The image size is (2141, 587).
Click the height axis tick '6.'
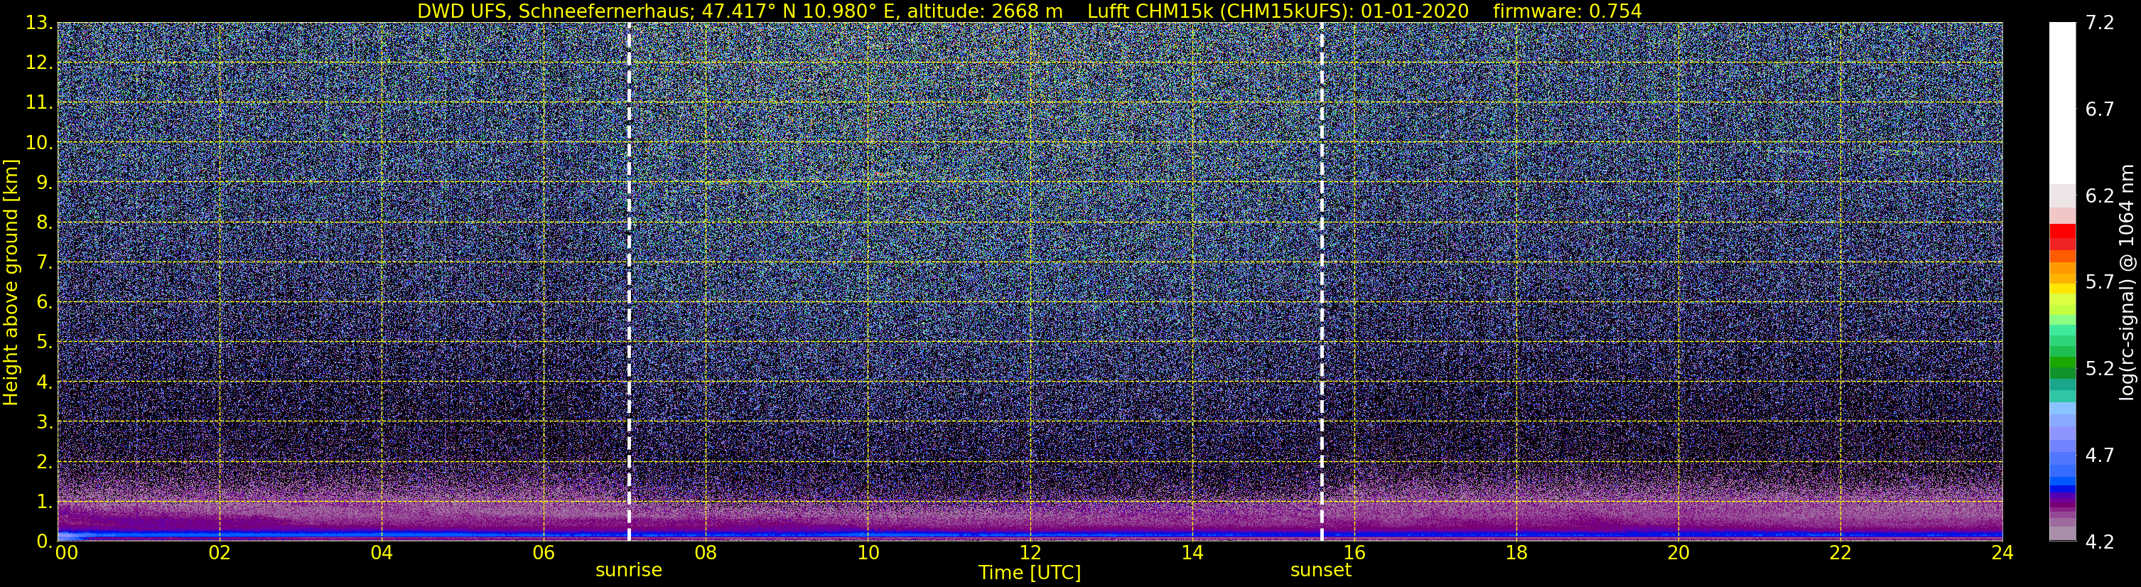(x=45, y=303)
